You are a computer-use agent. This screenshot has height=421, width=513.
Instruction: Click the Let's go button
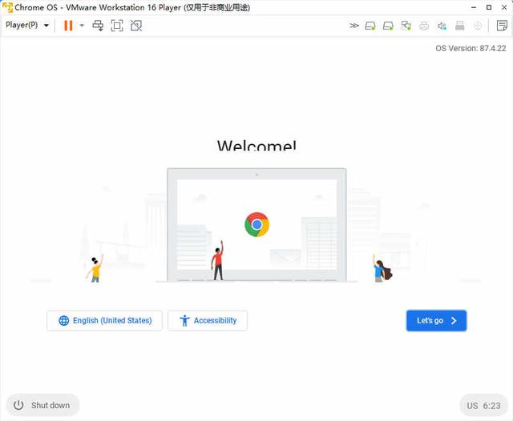click(x=436, y=321)
